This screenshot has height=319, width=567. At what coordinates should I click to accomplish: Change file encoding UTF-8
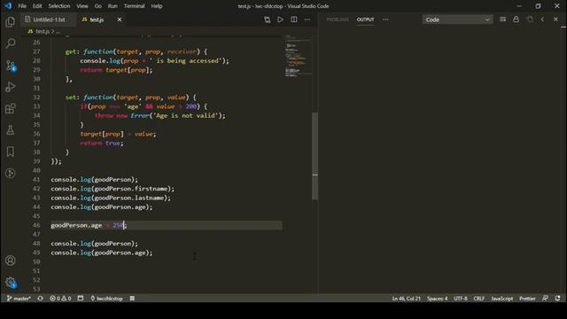[x=461, y=299]
